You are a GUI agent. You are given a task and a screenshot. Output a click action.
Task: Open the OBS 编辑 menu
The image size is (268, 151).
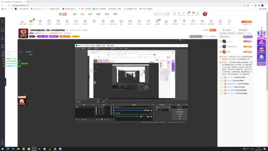pos(83,48)
